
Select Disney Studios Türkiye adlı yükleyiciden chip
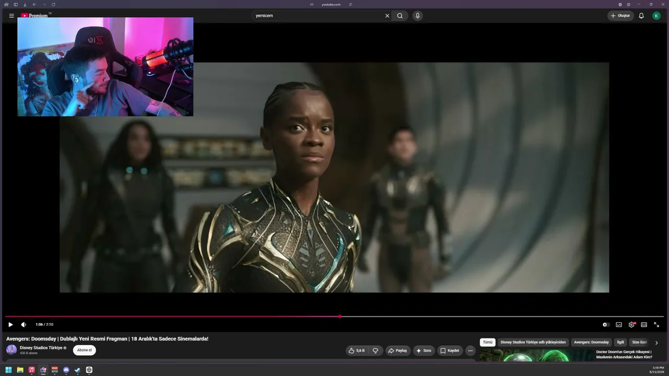533,342
